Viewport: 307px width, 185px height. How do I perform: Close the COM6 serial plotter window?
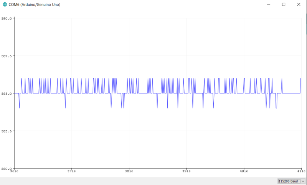click(x=299, y=5)
